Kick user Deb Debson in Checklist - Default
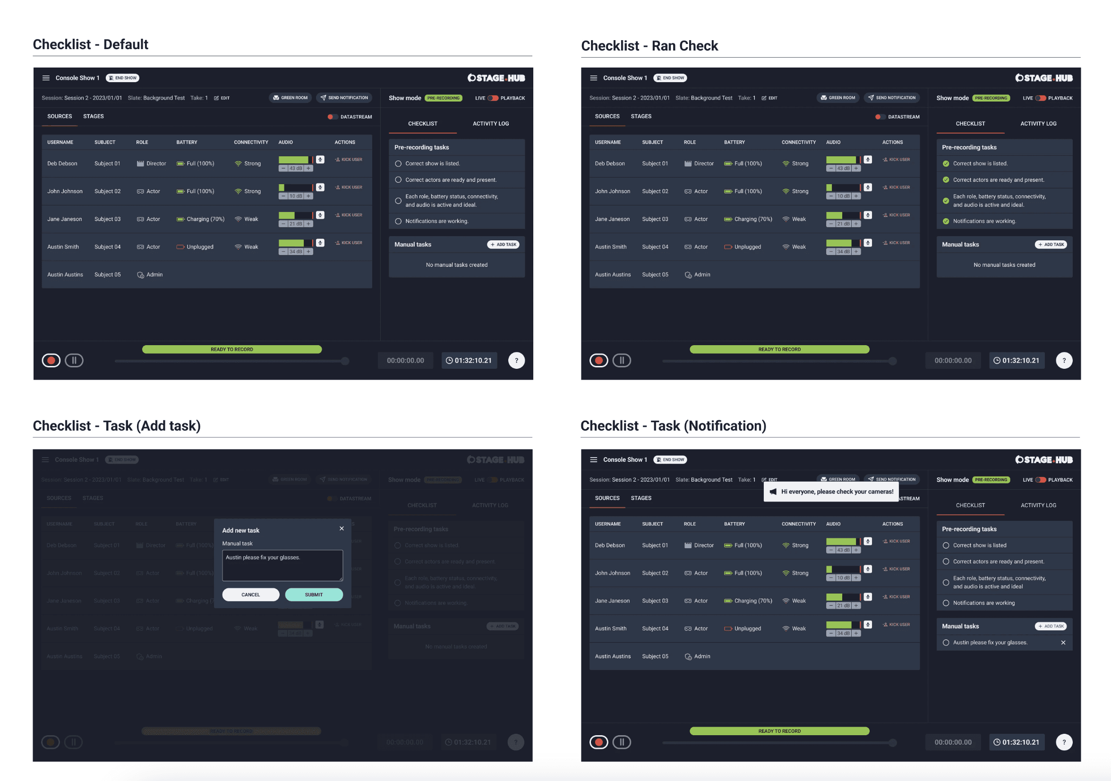 349,160
